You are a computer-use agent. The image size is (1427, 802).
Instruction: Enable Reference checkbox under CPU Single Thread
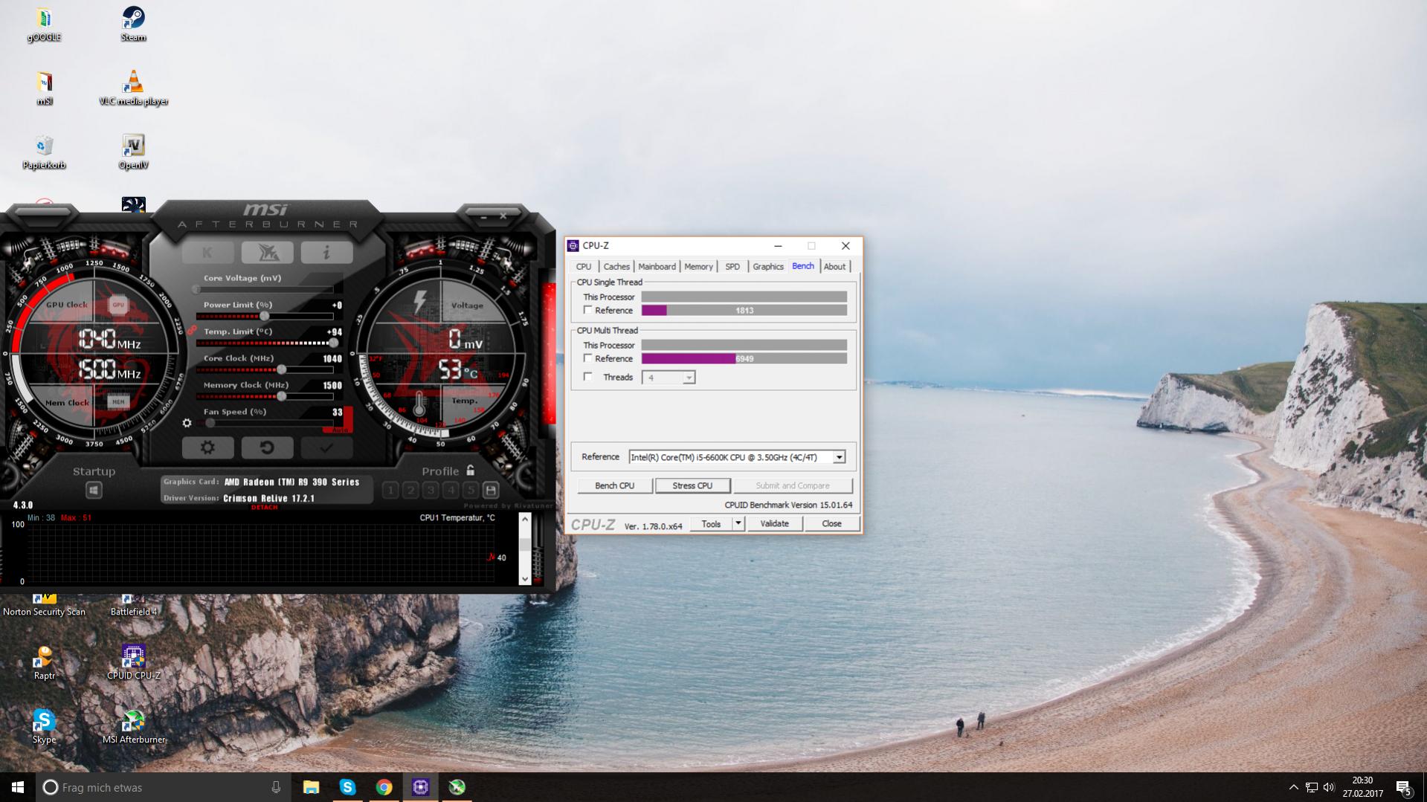point(588,310)
